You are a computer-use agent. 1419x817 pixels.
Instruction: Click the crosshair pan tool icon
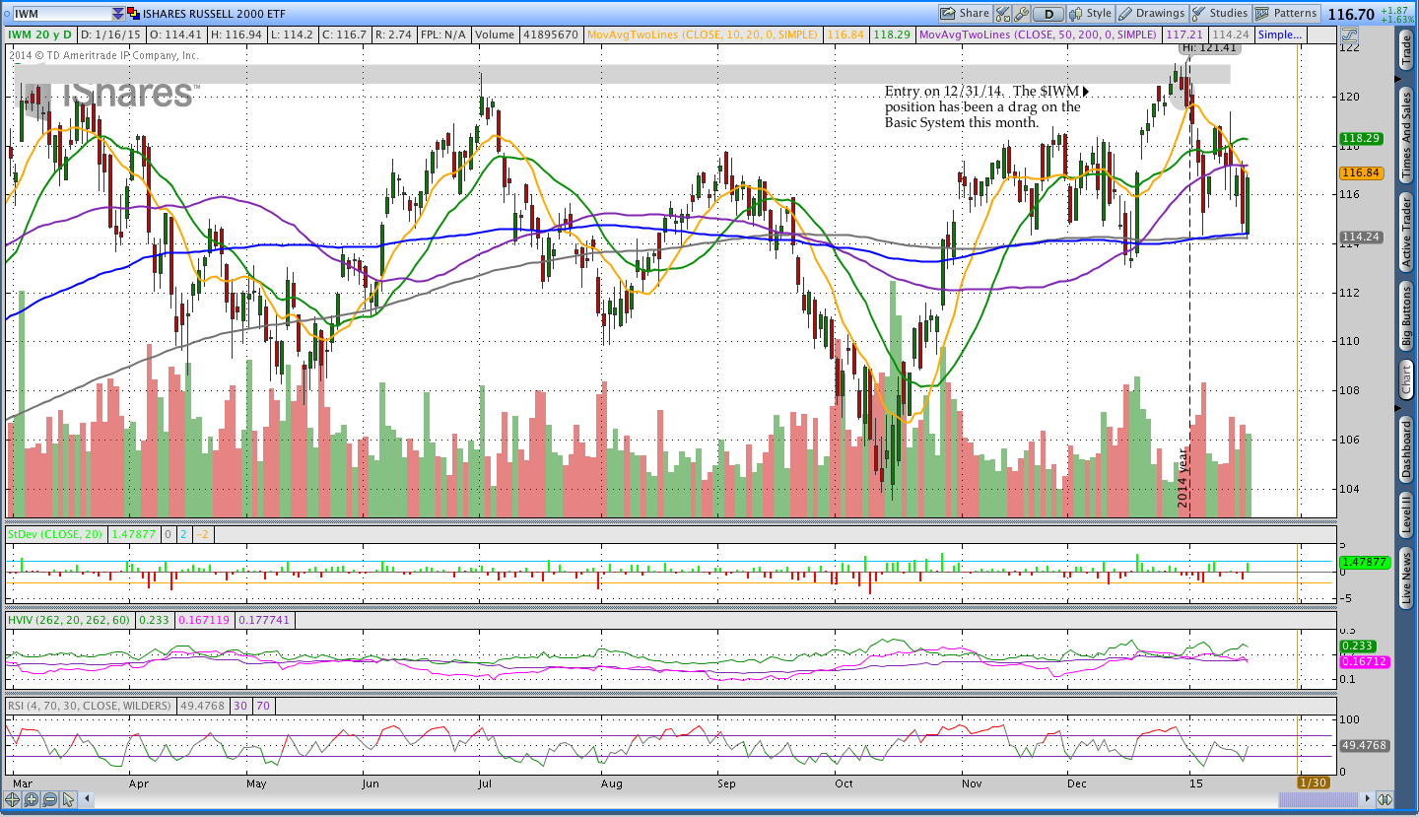[x=13, y=799]
